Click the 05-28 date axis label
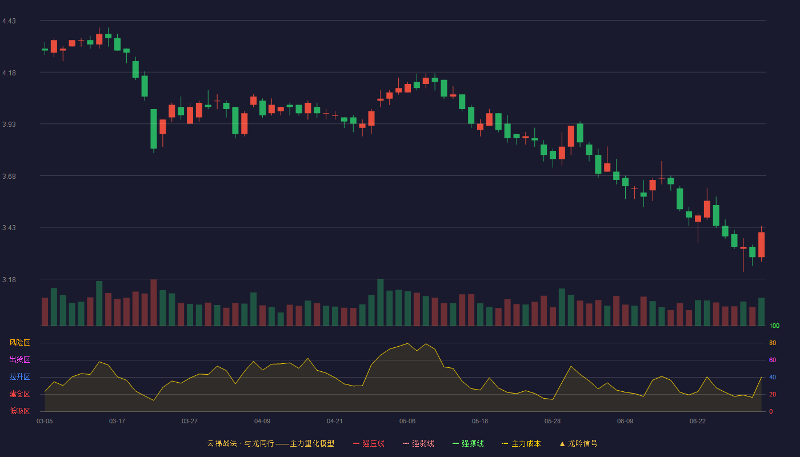The width and height of the screenshot is (800, 457). (x=553, y=421)
